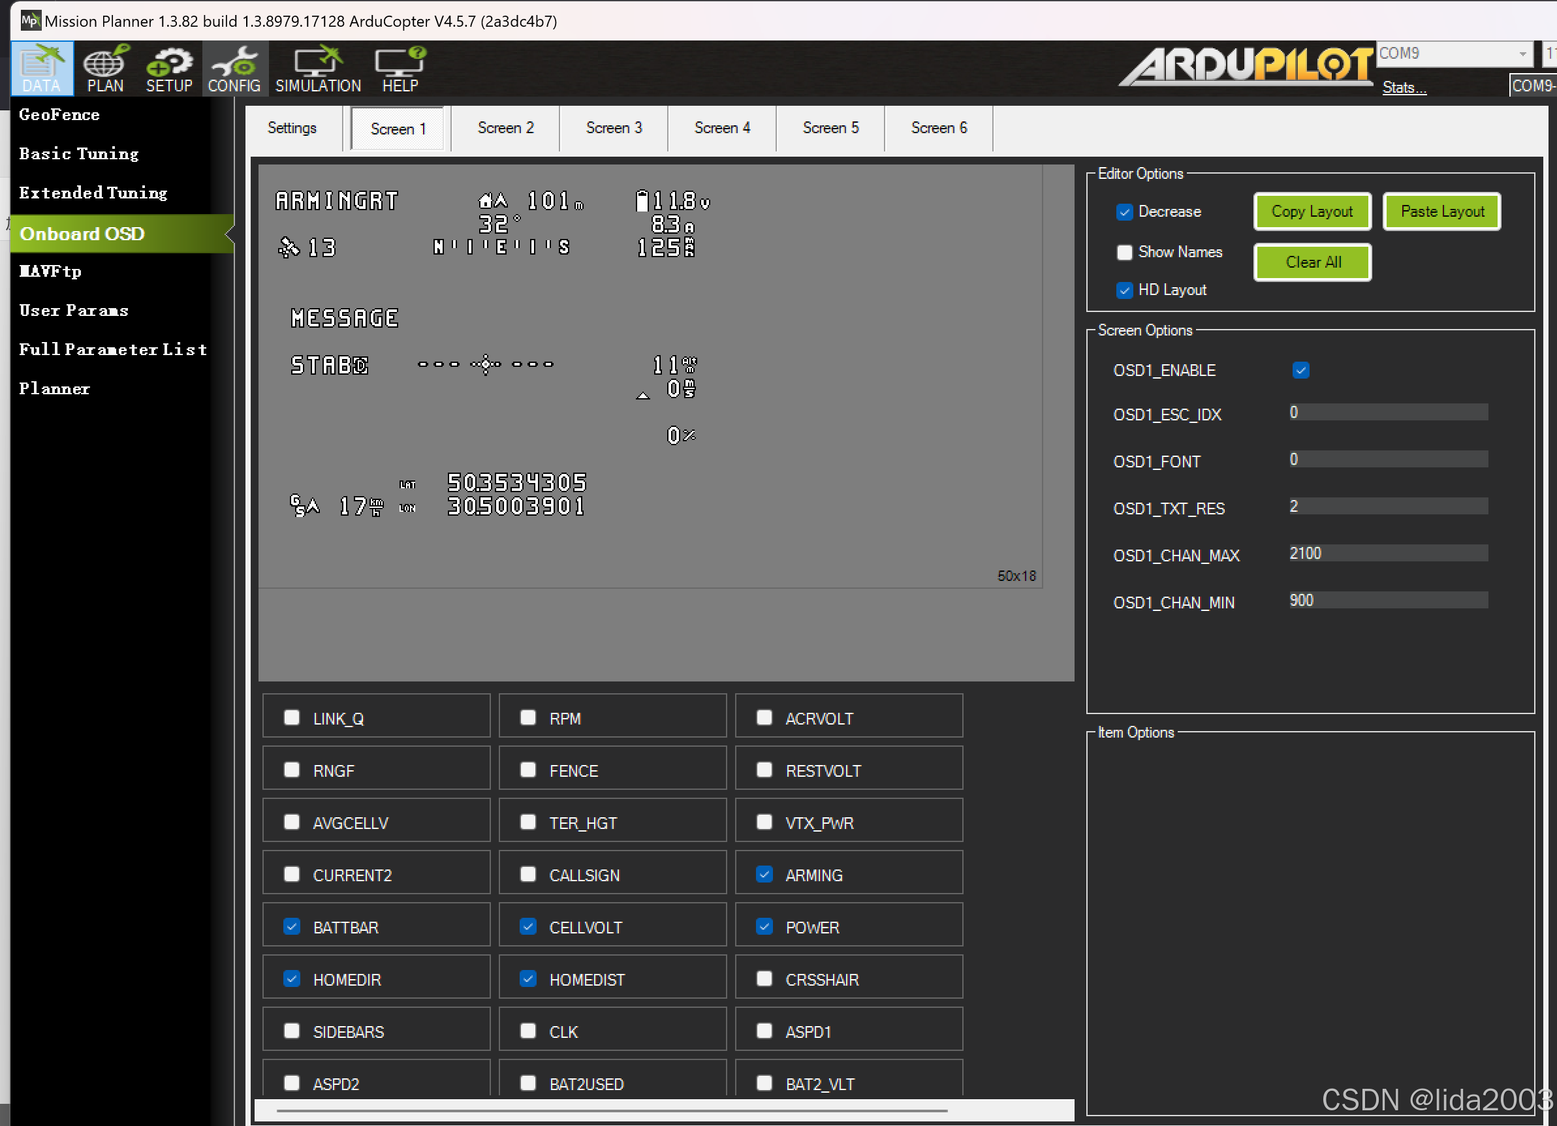Click the Copy Layout button

click(x=1312, y=211)
